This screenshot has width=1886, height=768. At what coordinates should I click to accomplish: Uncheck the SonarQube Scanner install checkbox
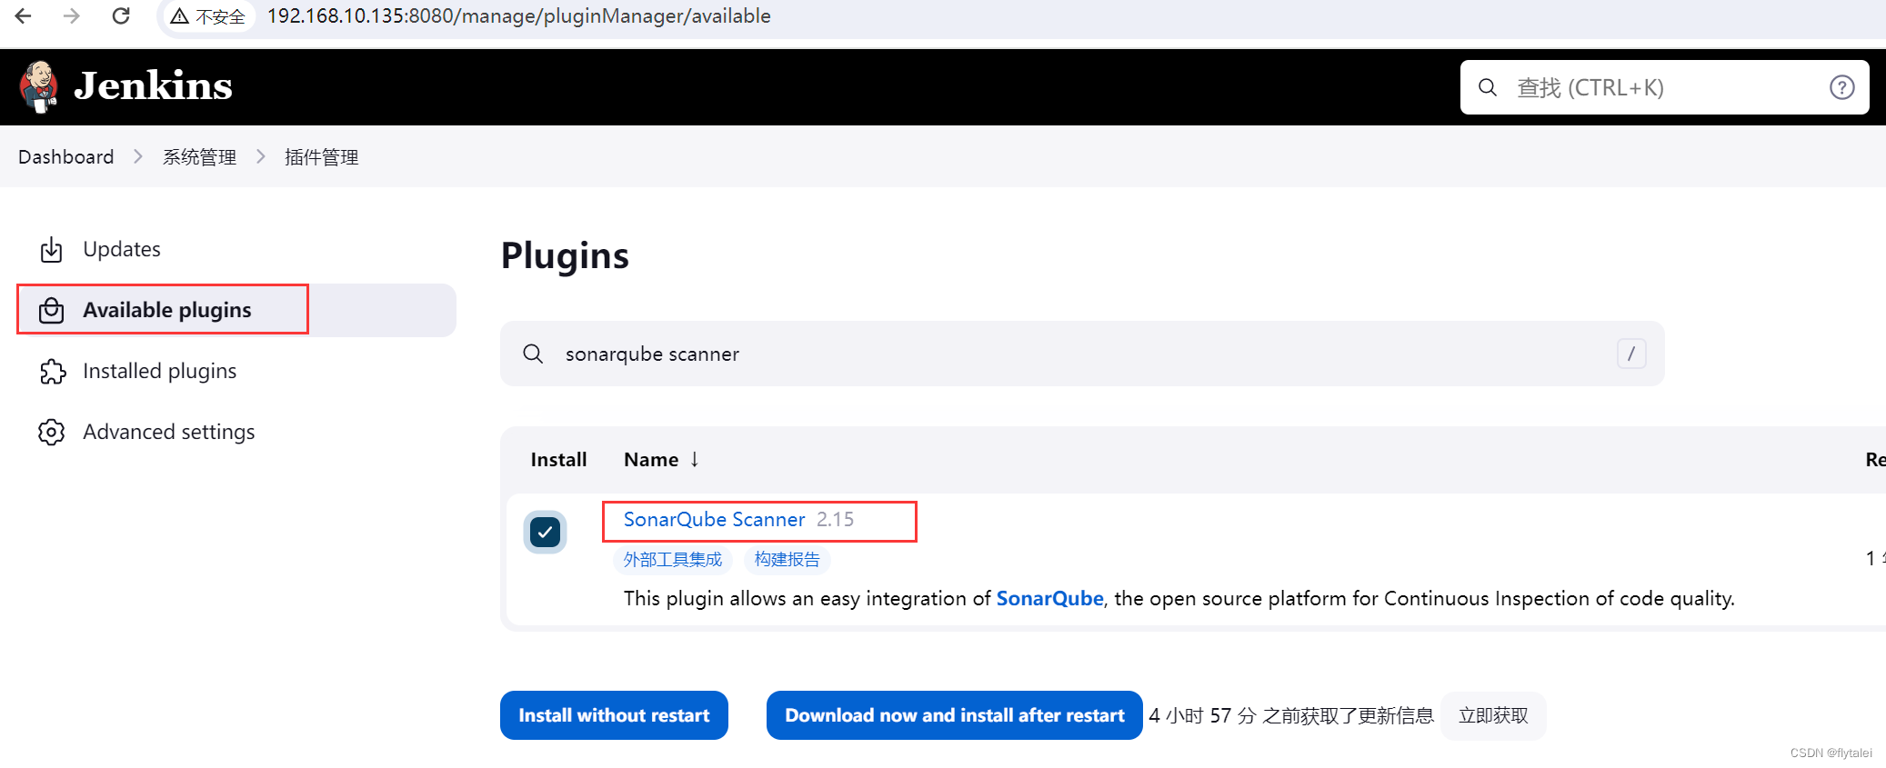pos(545,532)
